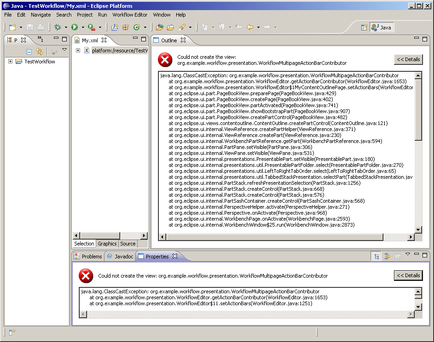Image resolution: width=434 pixels, height=342 pixels.
Task: Open the Run button dropdown arrow
Action: coord(82,28)
